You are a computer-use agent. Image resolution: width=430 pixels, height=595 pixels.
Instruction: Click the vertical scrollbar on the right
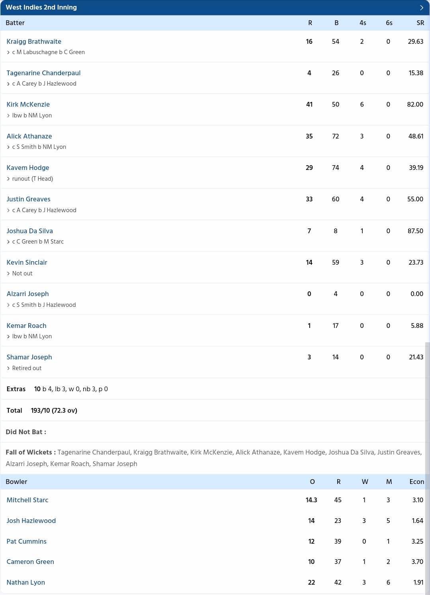[x=427, y=468]
